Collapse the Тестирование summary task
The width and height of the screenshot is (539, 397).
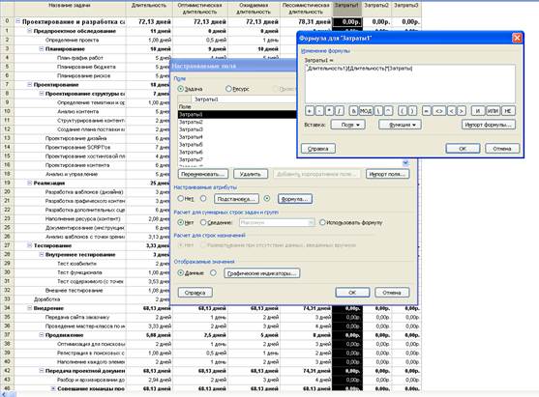pyautogui.click(x=30, y=245)
